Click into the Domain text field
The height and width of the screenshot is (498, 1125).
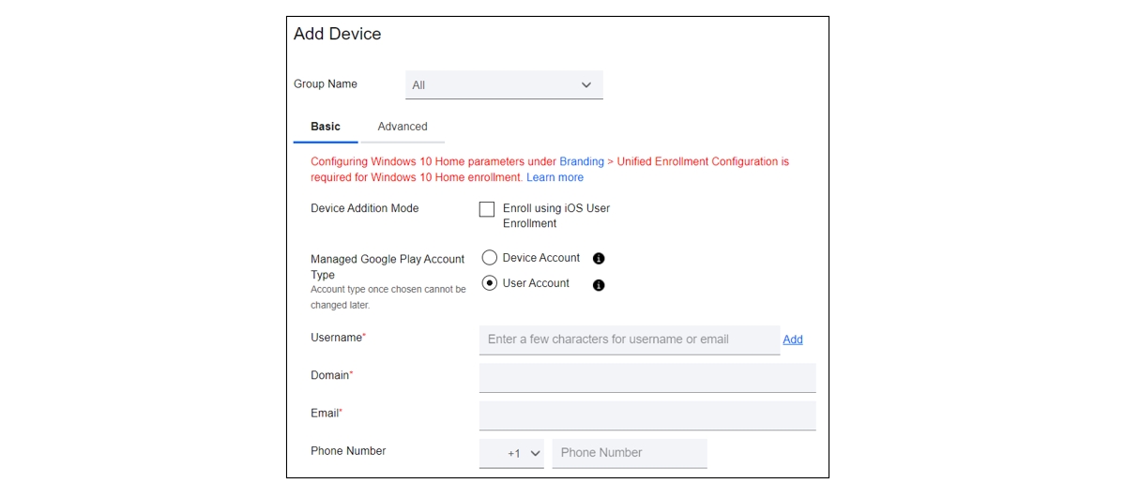click(647, 377)
